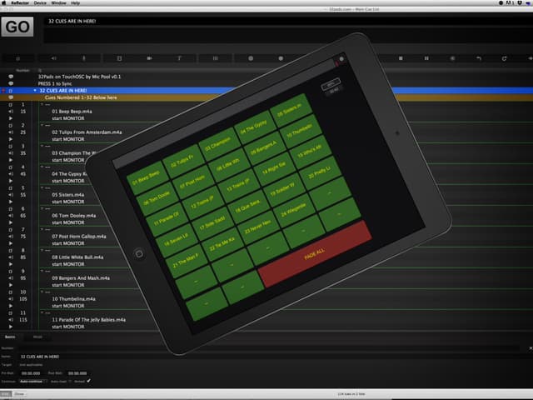Viewport: 533px width, 400px height.
Task: Toggle the Auto-load checkbox in inspector
Action: 70,382
